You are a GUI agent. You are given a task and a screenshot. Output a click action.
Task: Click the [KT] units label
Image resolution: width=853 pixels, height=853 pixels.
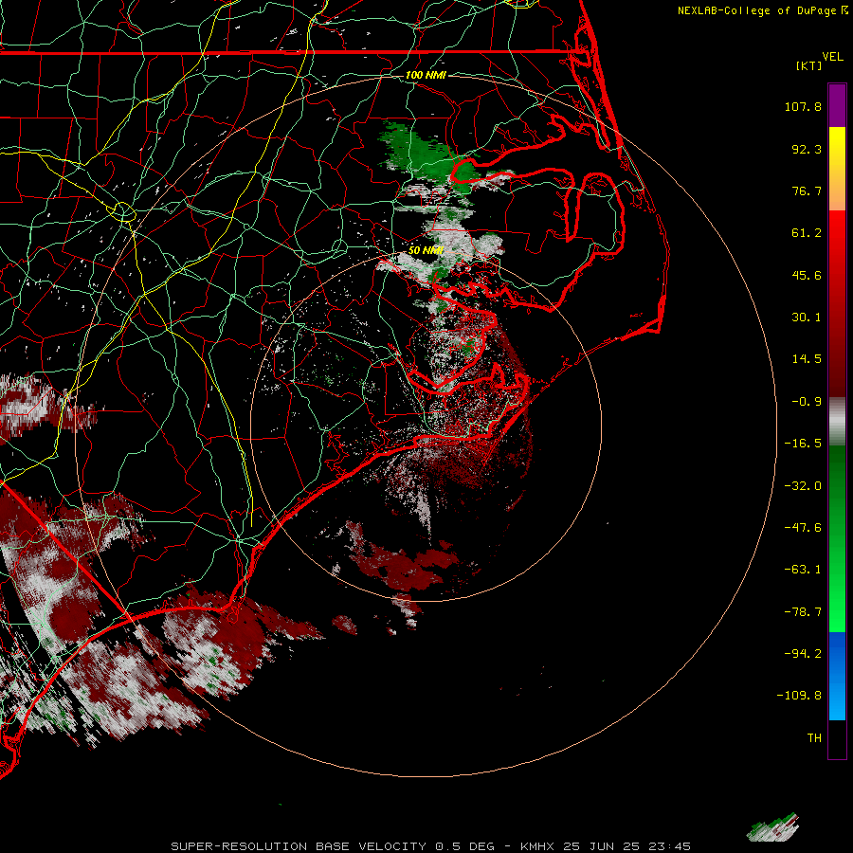[808, 65]
